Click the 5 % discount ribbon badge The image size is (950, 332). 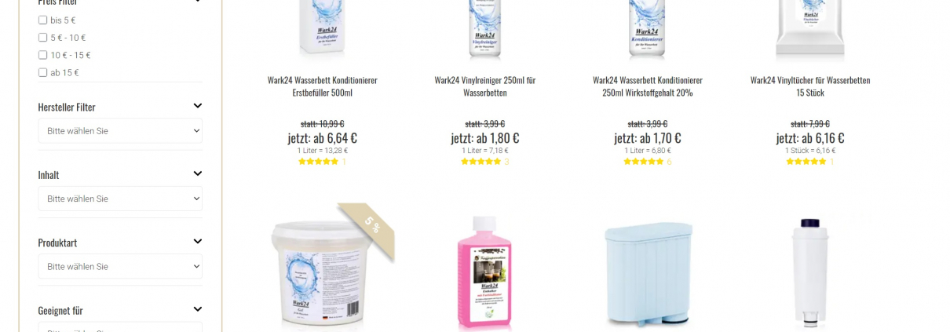point(371,225)
